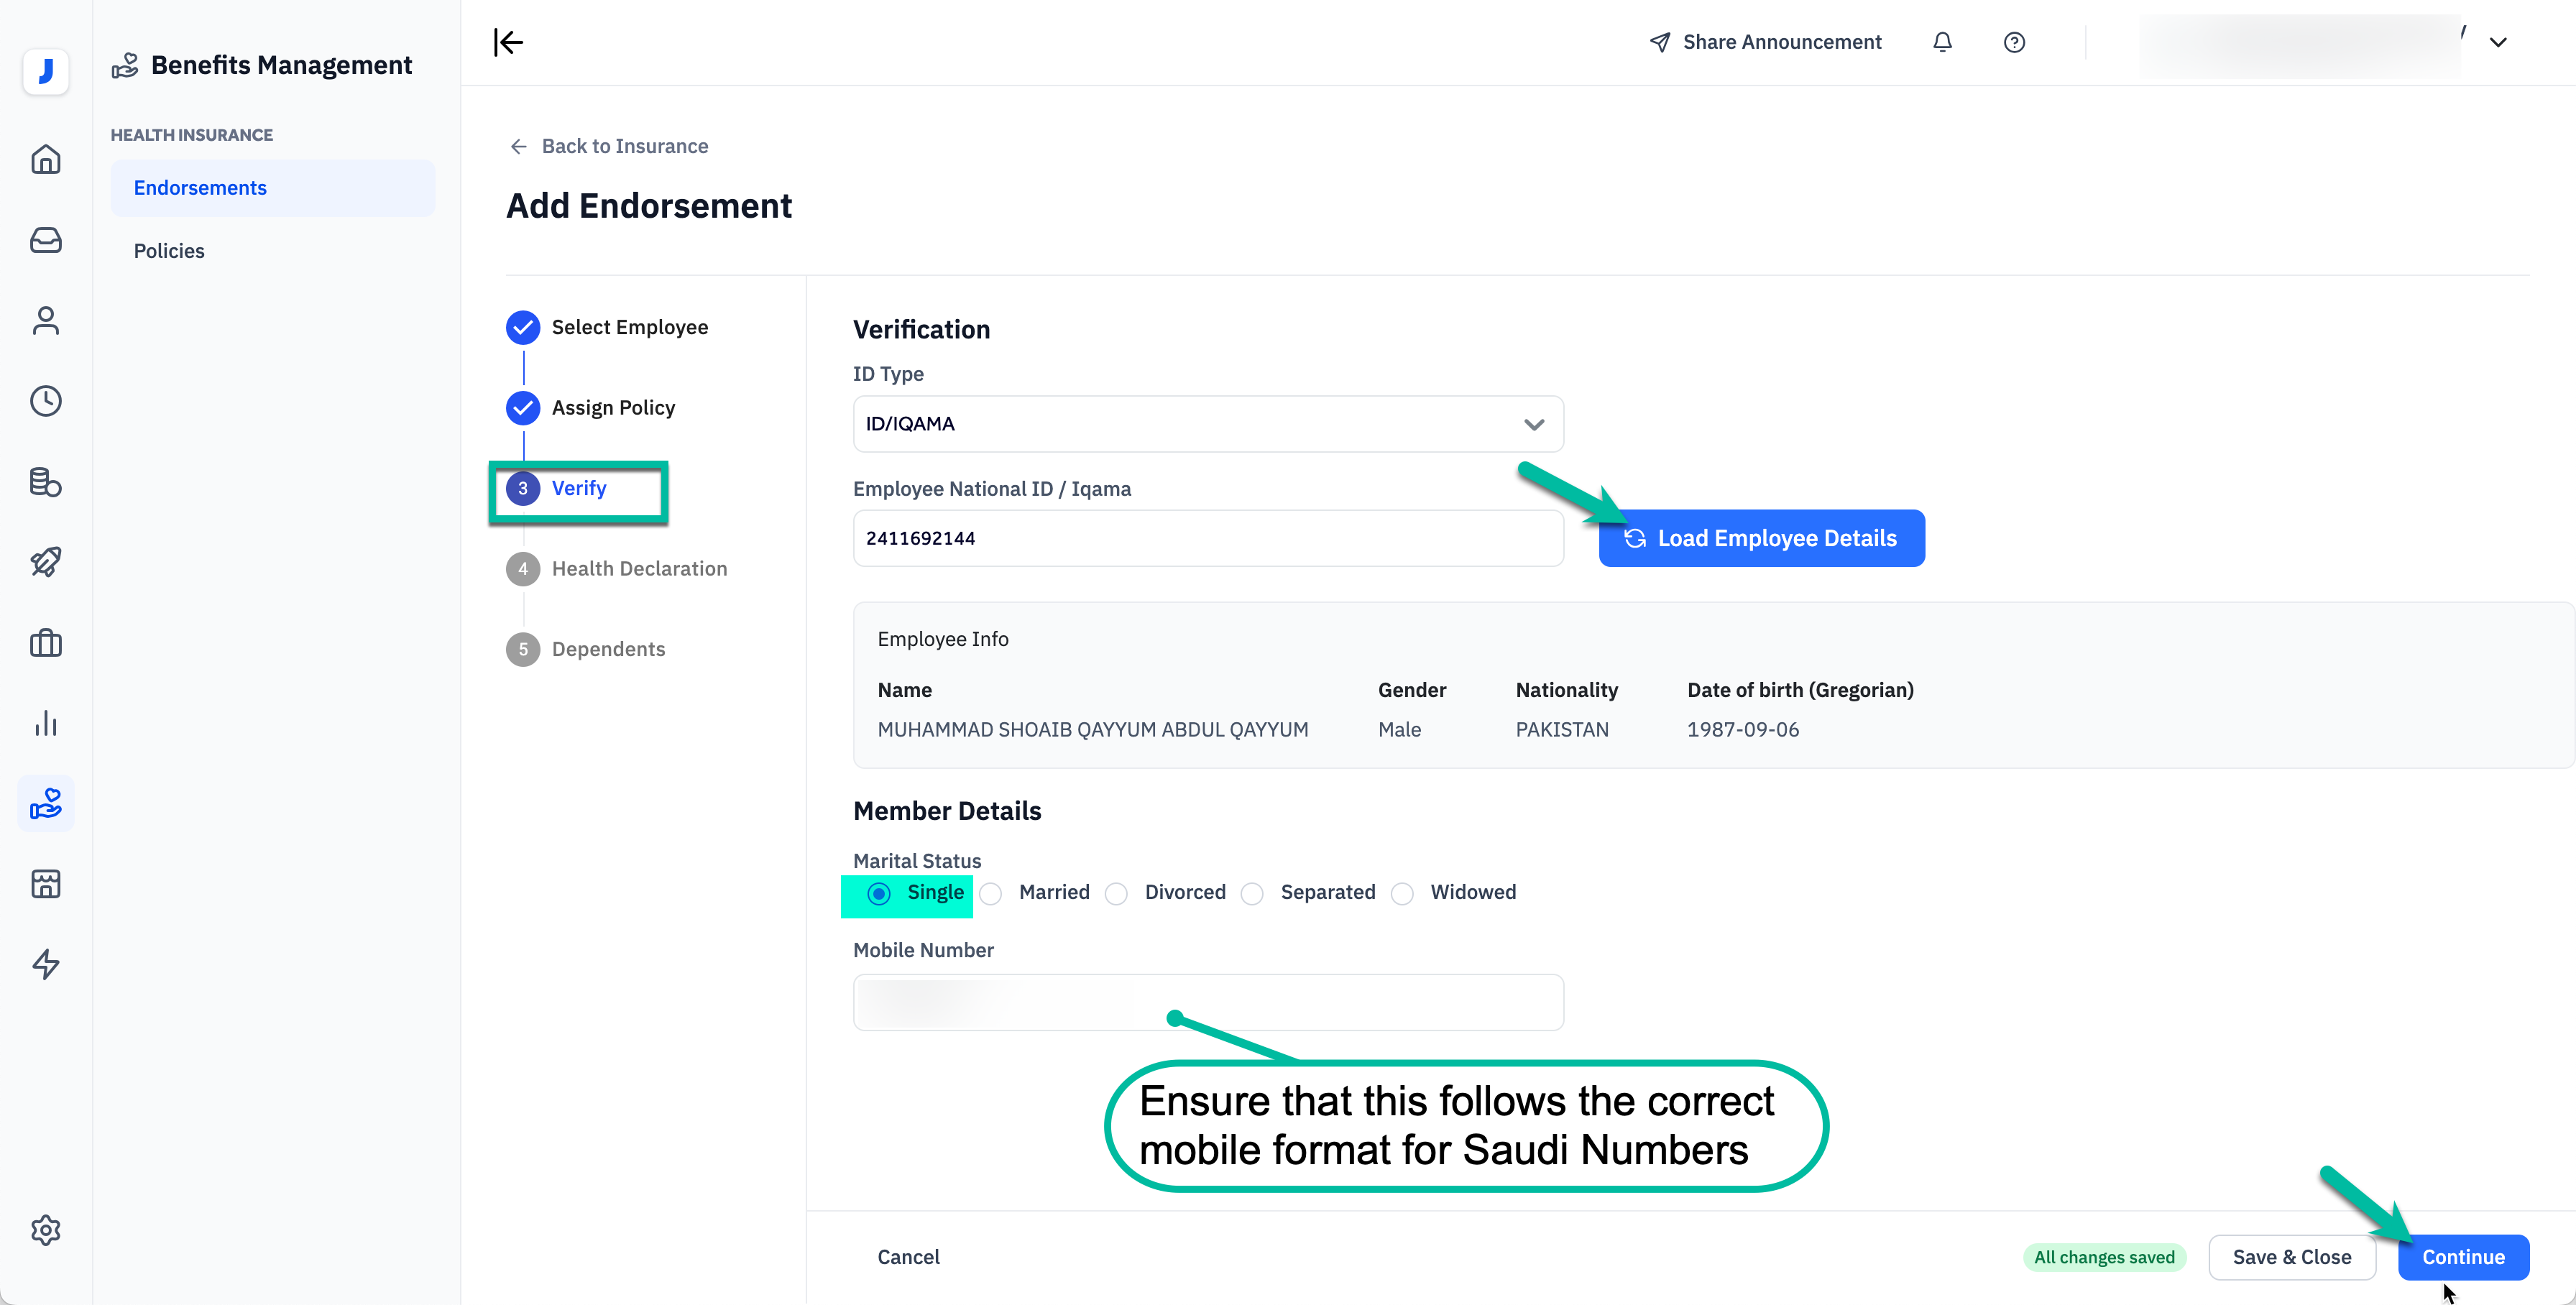
Task: Go to the Health Declaration step
Action: [638, 568]
